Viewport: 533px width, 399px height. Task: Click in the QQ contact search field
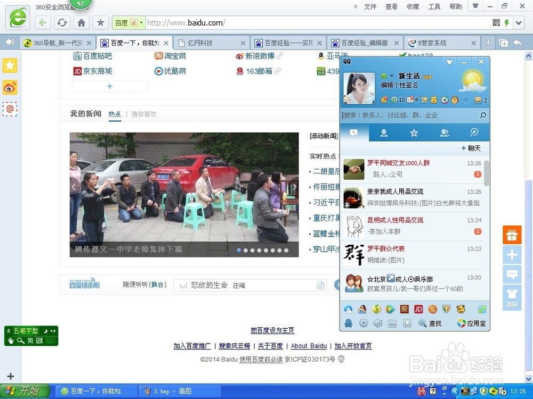tap(409, 115)
